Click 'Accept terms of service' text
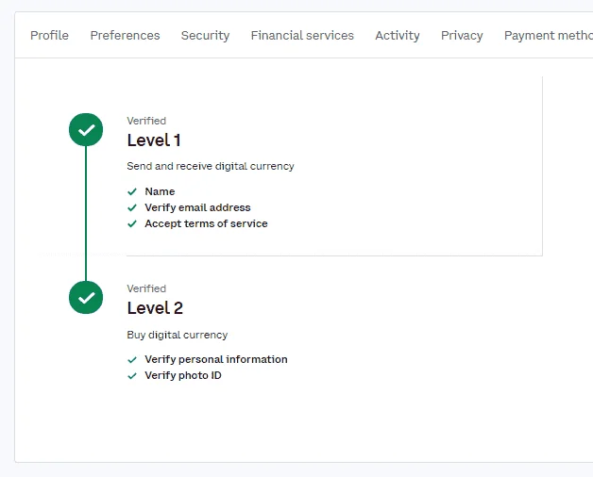 [x=206, y=223]
